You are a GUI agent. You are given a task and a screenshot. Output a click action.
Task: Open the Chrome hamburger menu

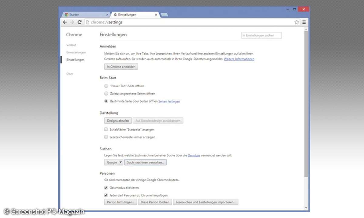click(304, 22)
